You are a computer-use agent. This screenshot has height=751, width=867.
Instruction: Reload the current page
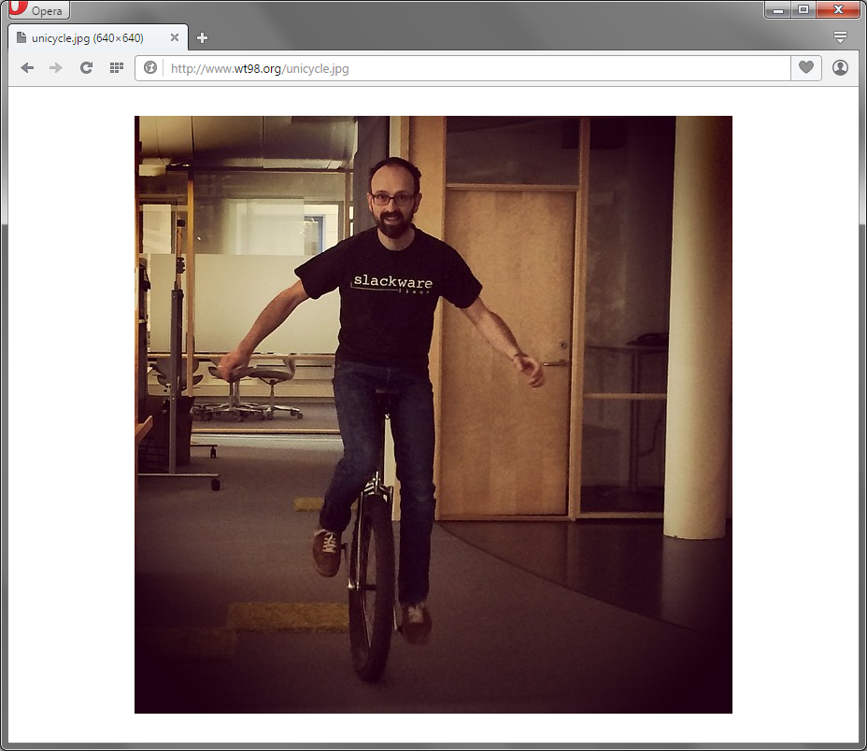(86, 68)
